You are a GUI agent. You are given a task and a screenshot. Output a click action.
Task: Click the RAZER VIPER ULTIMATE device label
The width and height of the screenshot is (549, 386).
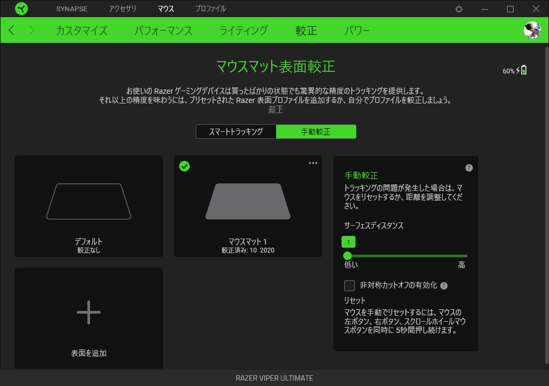(x=274, y=378)
